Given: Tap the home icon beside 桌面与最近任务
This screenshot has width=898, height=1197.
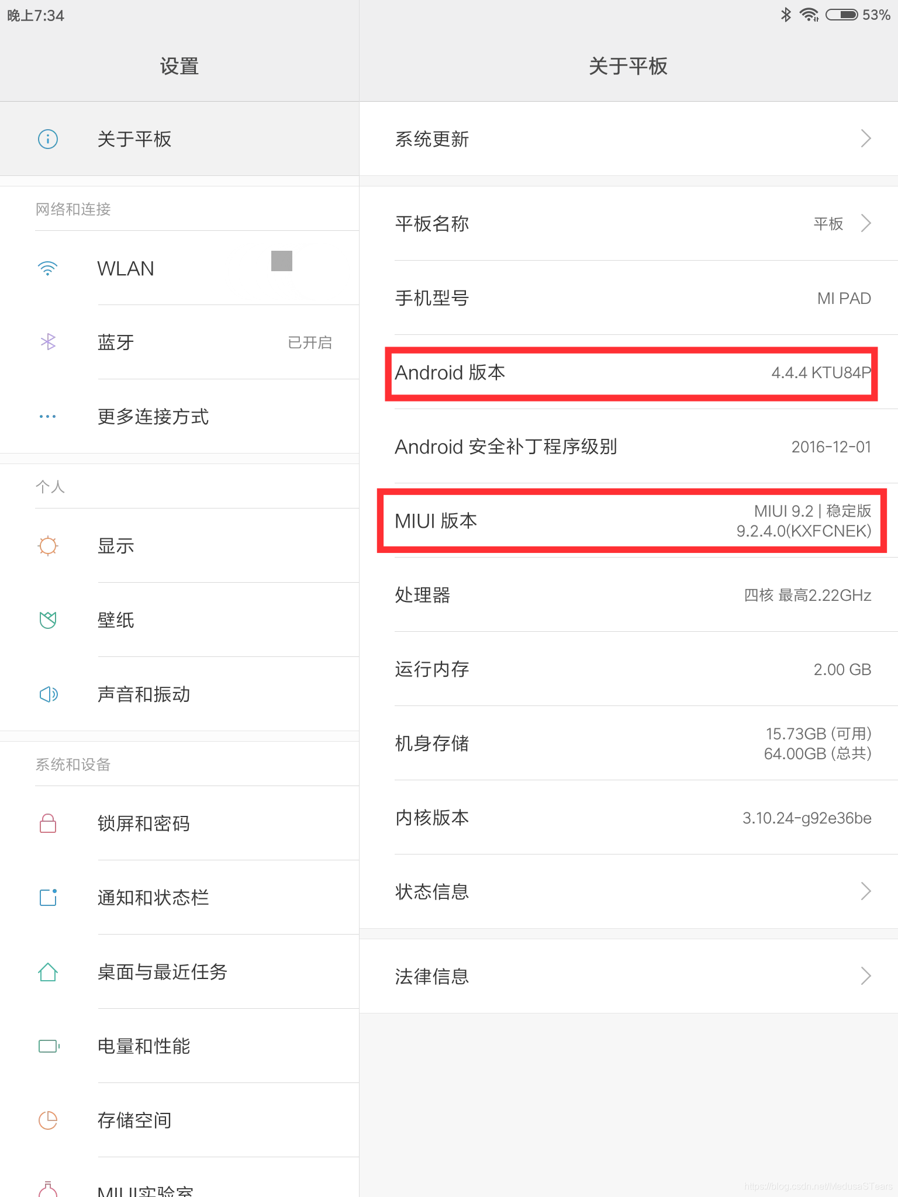Looking at the screenshot, I should pyautogui.click(x=48, y=971).
